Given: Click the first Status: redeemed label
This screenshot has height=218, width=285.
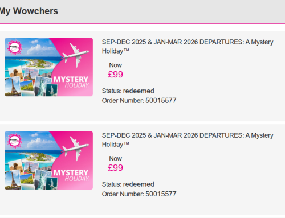Looking at the screenshot, I should click(x=128, y=91).
